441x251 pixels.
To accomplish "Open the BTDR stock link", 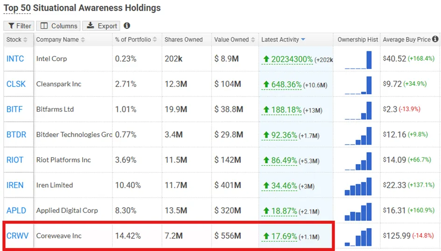I will click(16, 135).
